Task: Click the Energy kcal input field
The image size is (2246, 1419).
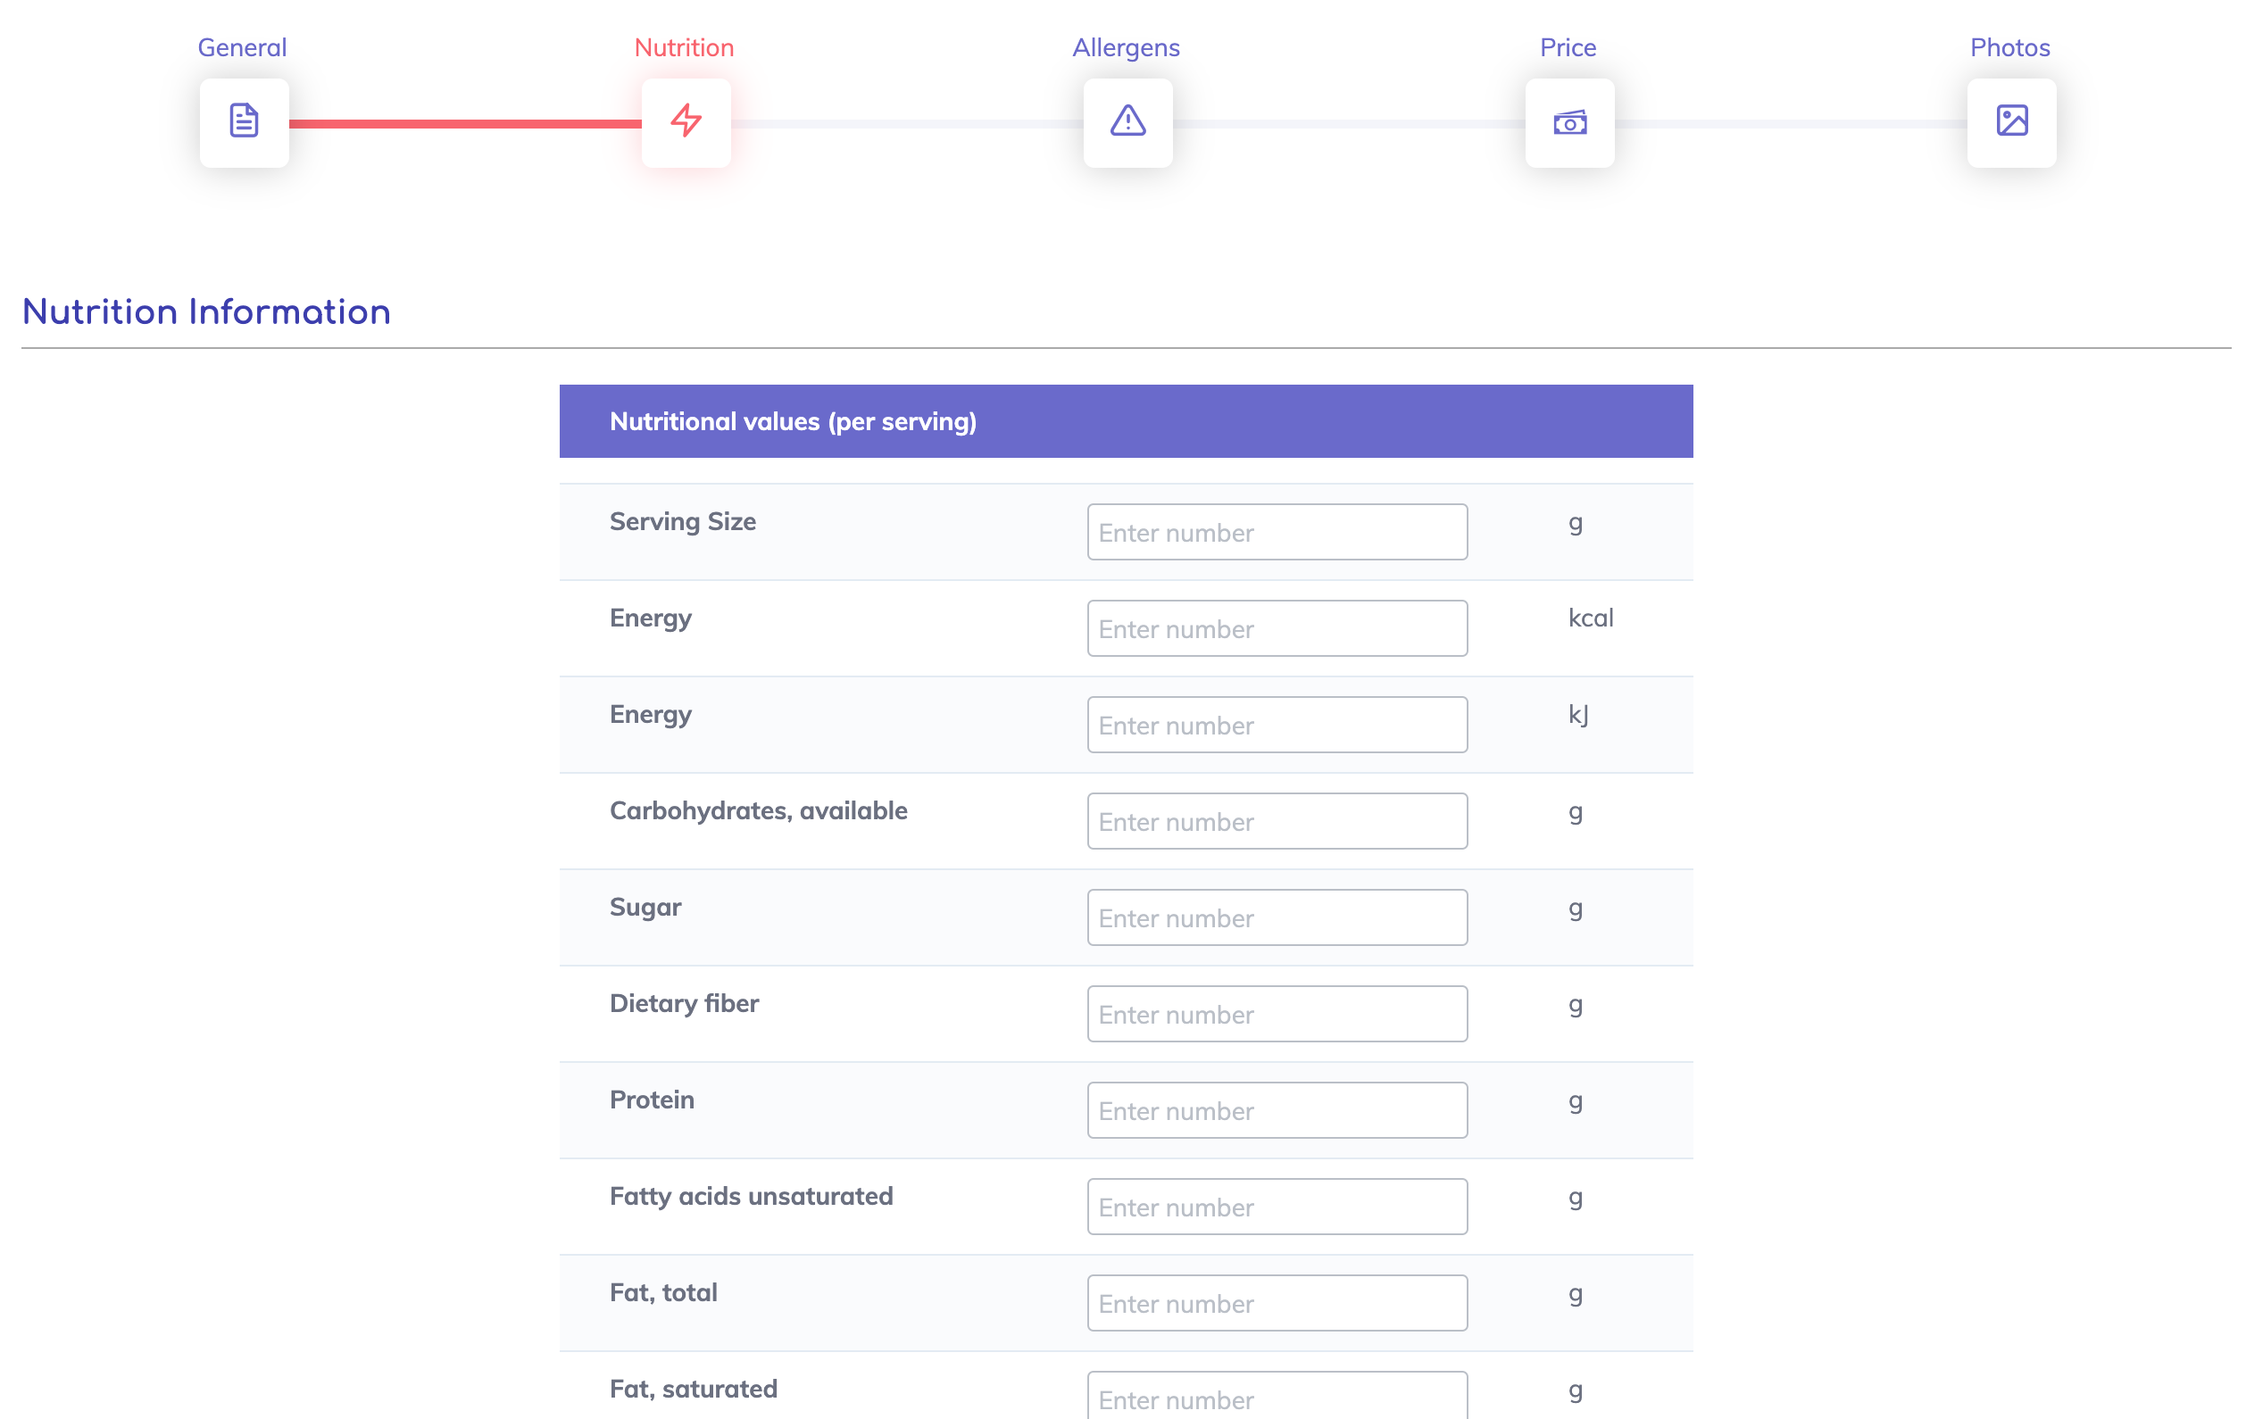Action: click(1276, 628)
